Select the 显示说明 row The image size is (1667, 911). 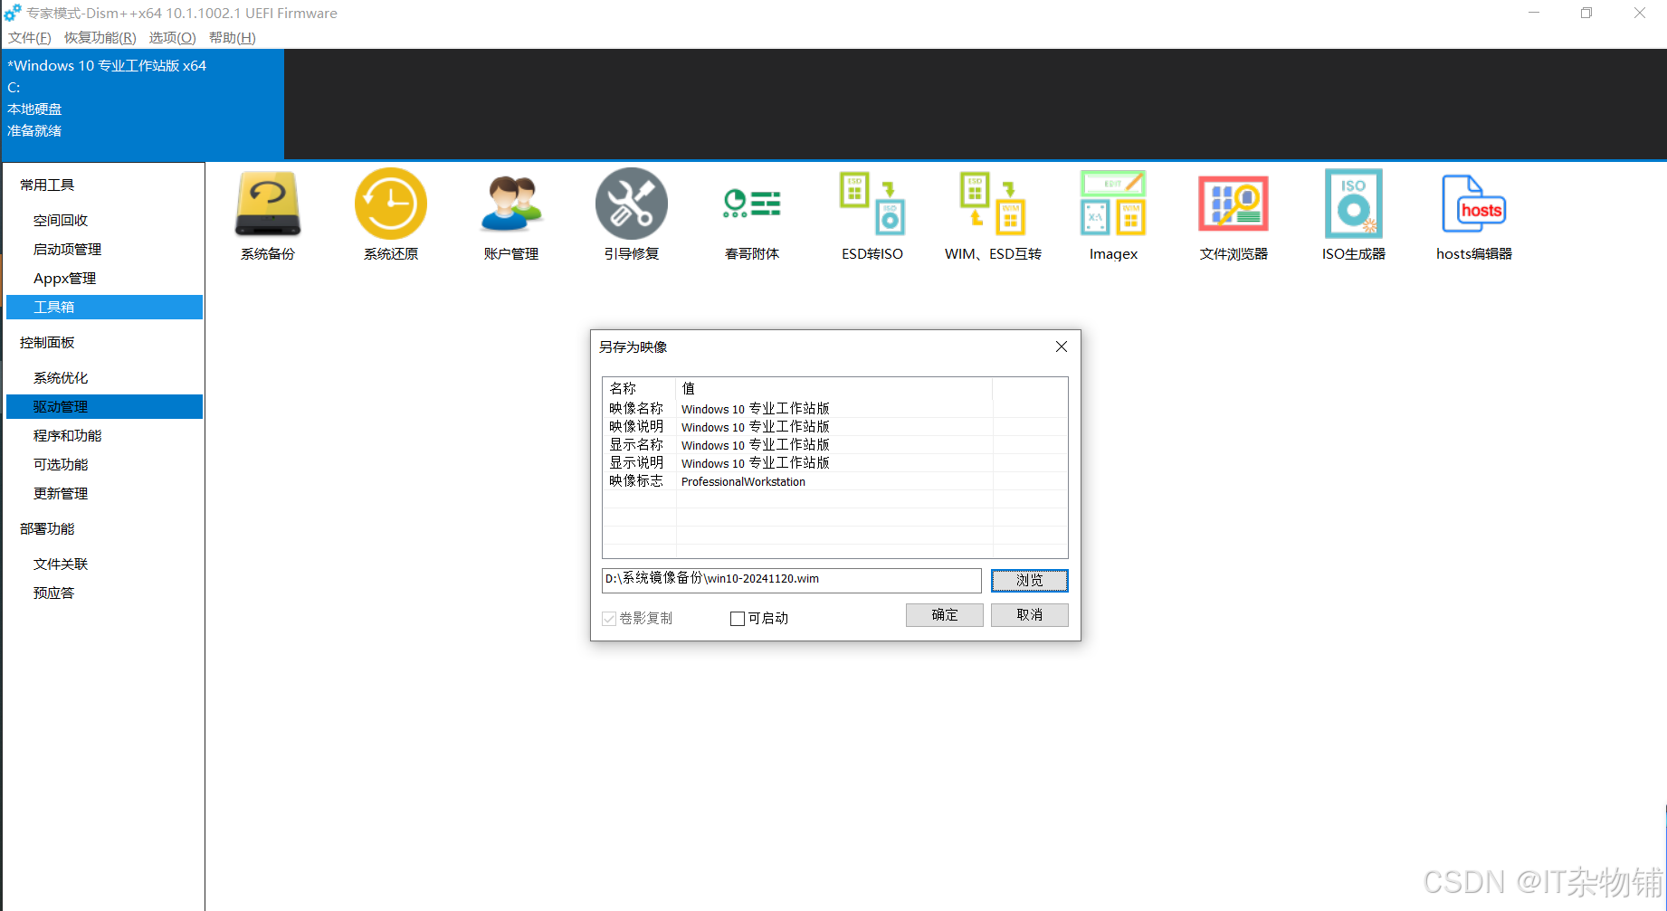[834, 463]
